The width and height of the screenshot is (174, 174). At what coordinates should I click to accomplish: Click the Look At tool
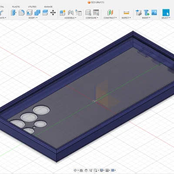[x=81, y=170]
